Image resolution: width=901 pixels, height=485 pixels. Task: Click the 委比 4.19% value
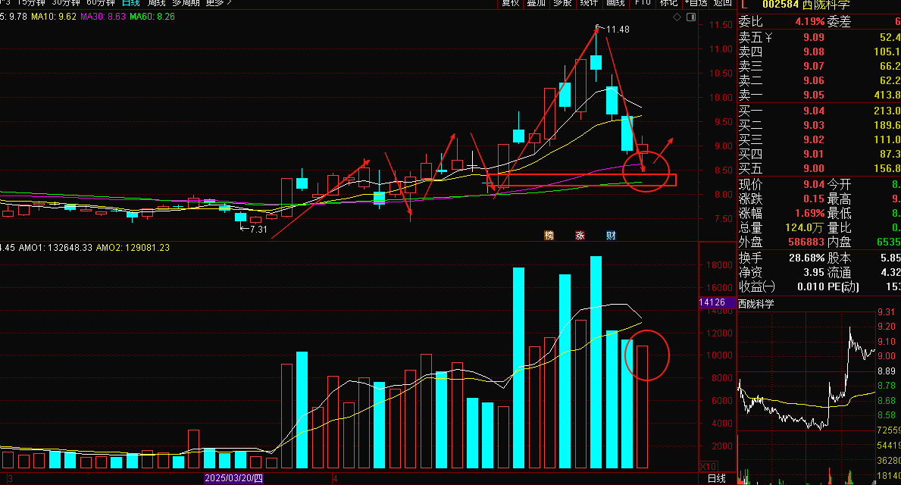pos(809,22)
